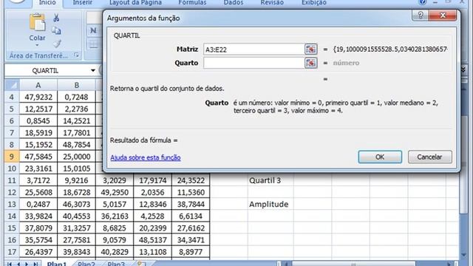Click the Colar paste icon
Screen dimensions: 473x266
point(37,23)
